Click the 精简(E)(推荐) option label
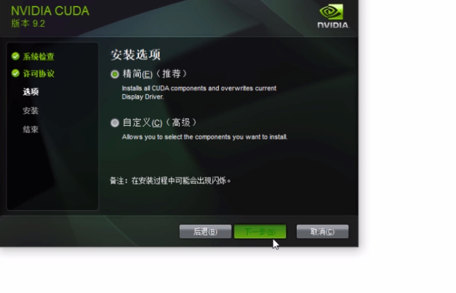Image resolution: width=456 pixels, height=293 pixels. pyautogui.click(x=155, y=74)
